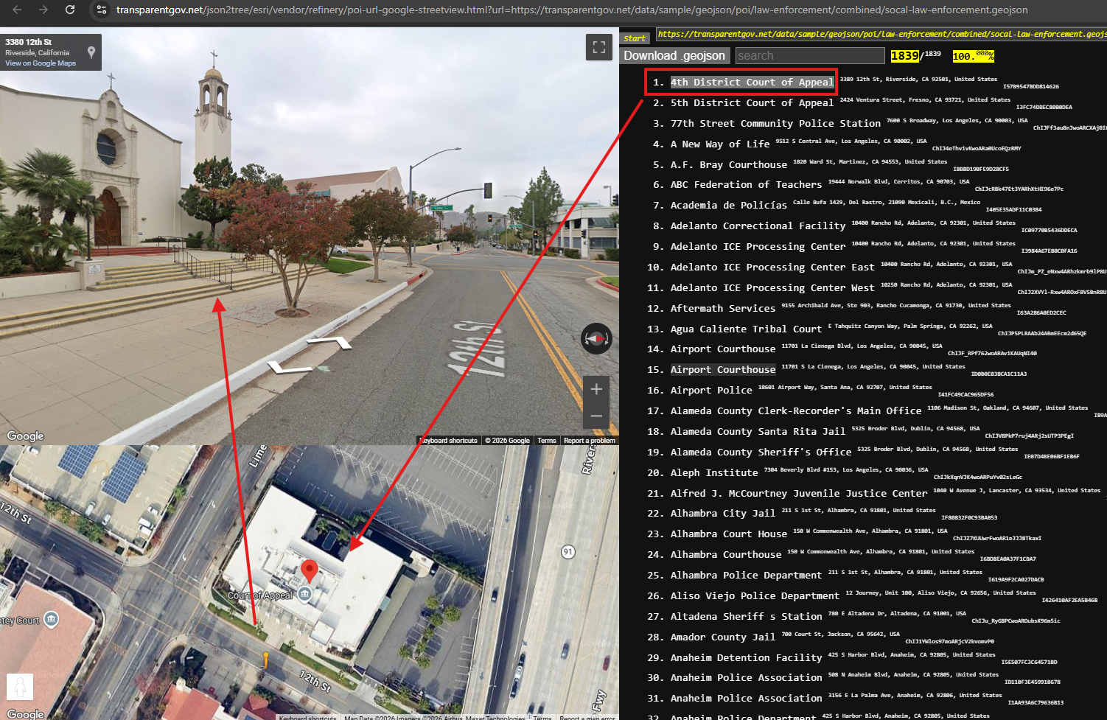Select Alameda County Sheriff's Office entry
This screenshot has width=1107, height=720.
[761, 452]
